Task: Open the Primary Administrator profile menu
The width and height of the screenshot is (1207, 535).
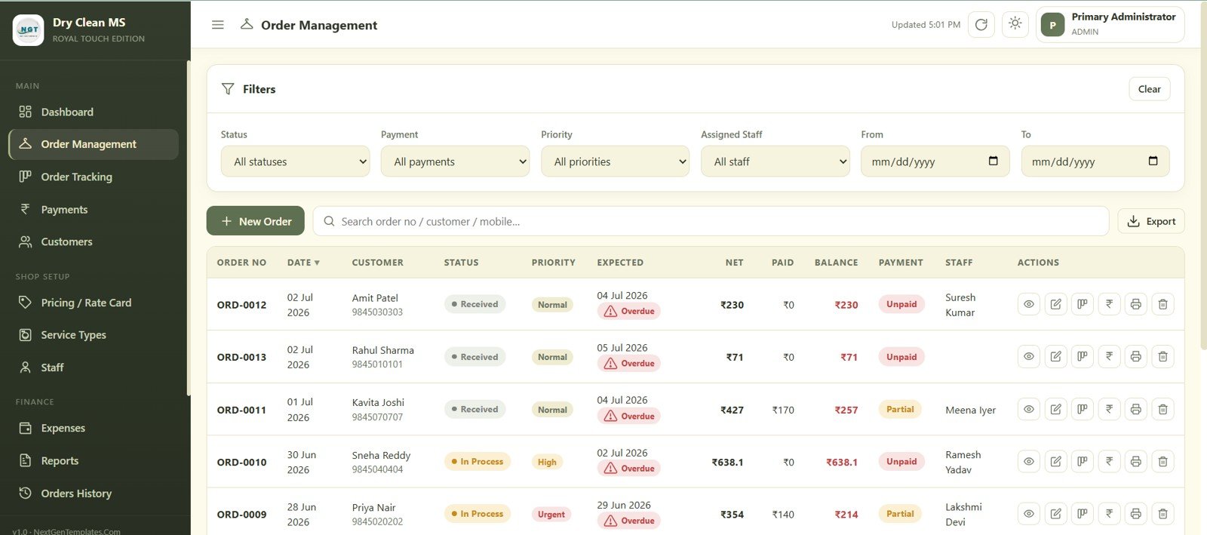Action: coord(1110,25)
